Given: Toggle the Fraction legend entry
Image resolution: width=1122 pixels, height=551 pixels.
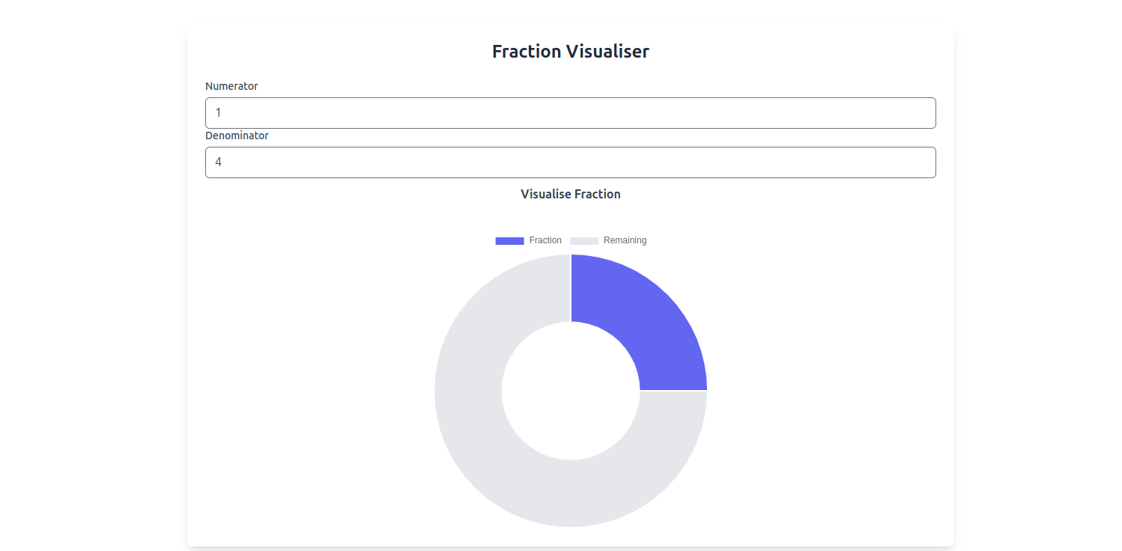Looking at the screenshot, I should tap(527, 240).
